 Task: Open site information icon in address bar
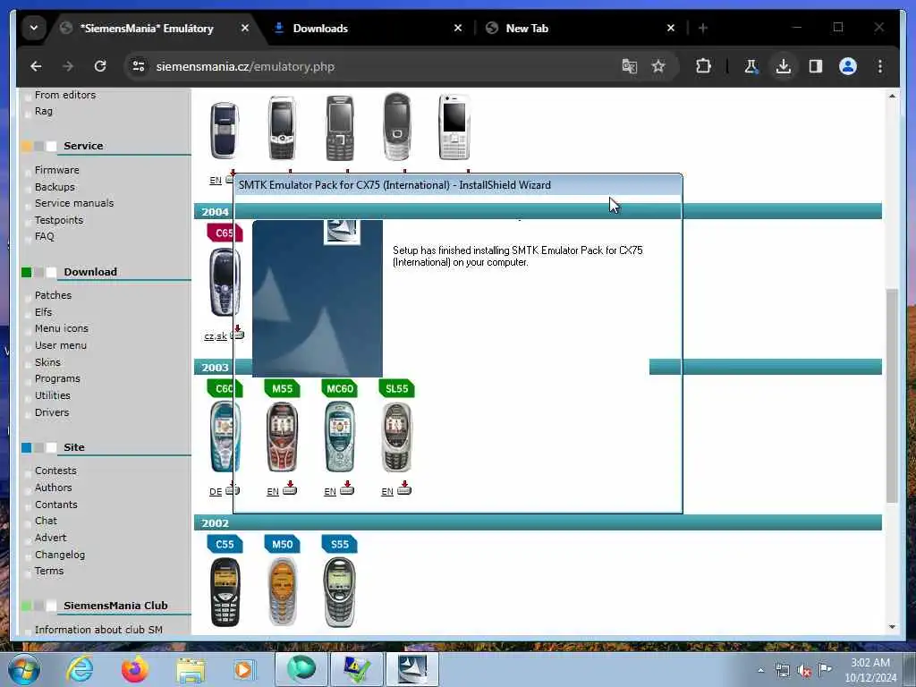pyautogui.click(x=139, y=66)
